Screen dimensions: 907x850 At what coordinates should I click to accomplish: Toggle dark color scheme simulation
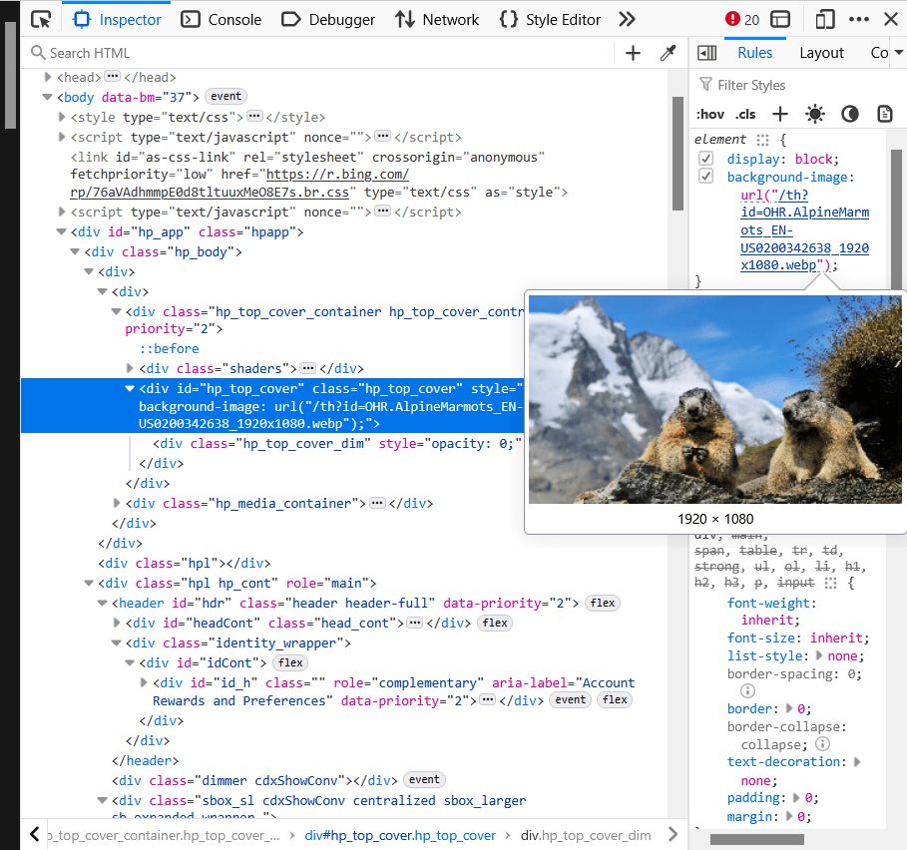tap(850, 114)
